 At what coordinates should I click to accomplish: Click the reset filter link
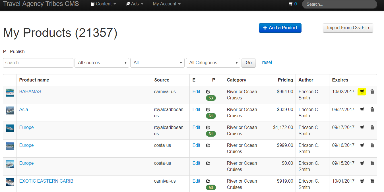(267, 62)
